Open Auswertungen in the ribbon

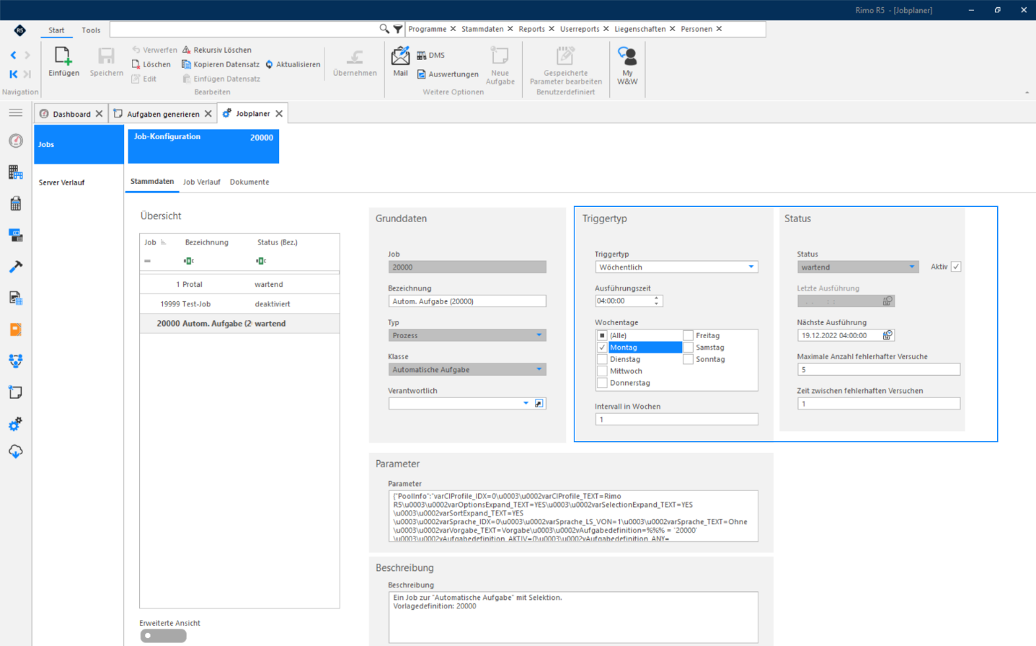pyautogui.click(x=448, y=74)
